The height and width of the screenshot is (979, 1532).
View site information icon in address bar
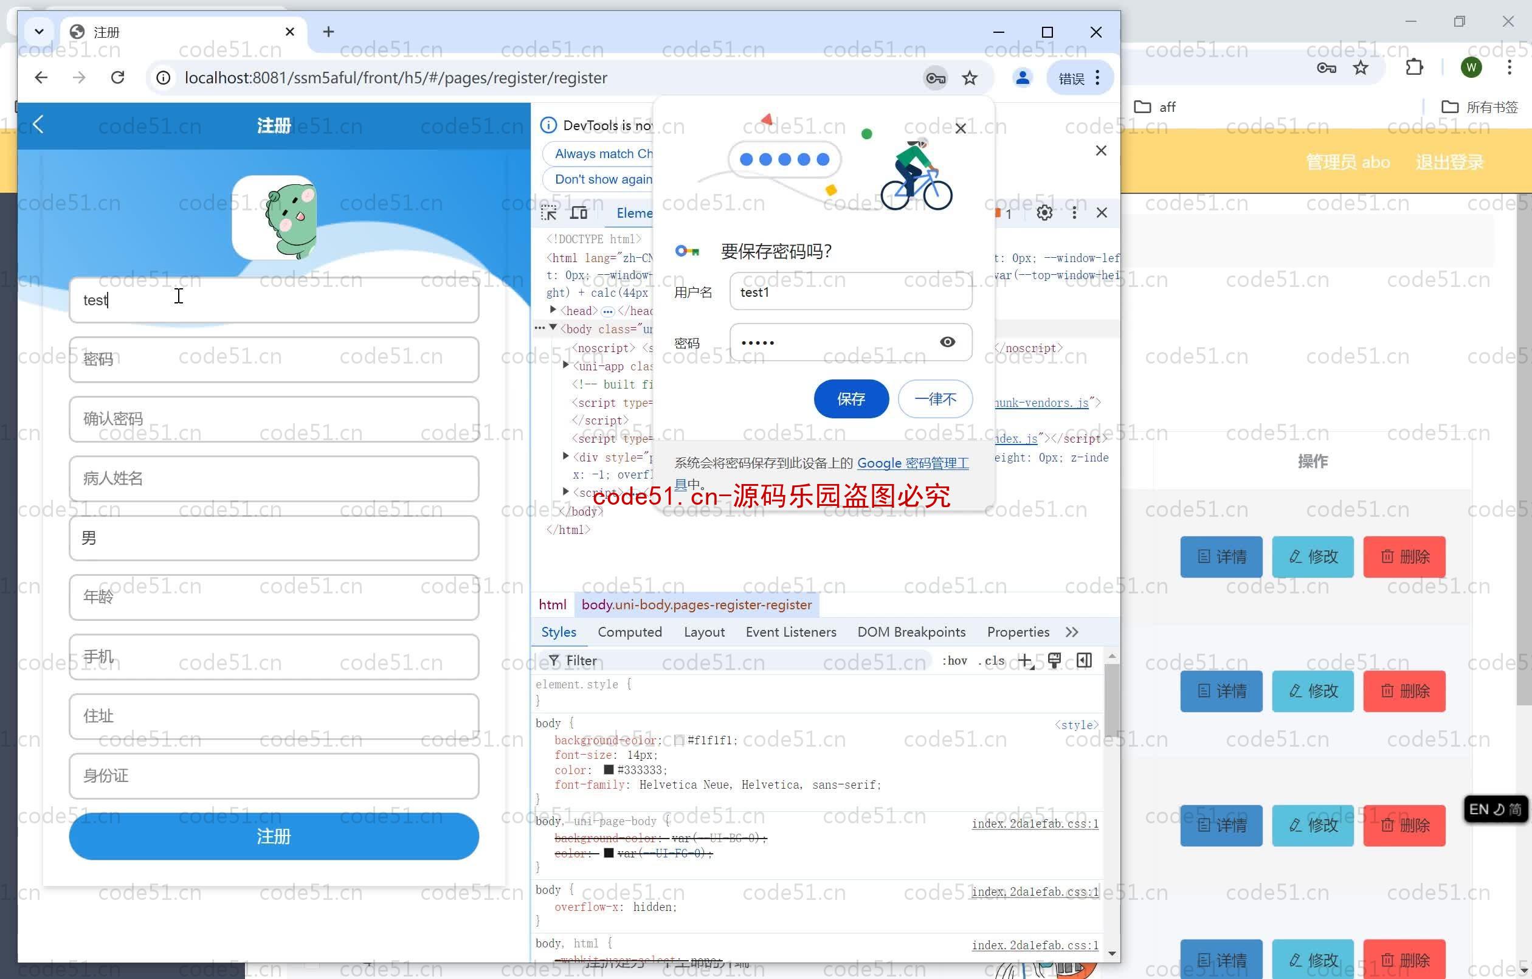click(x=164, y=78)
